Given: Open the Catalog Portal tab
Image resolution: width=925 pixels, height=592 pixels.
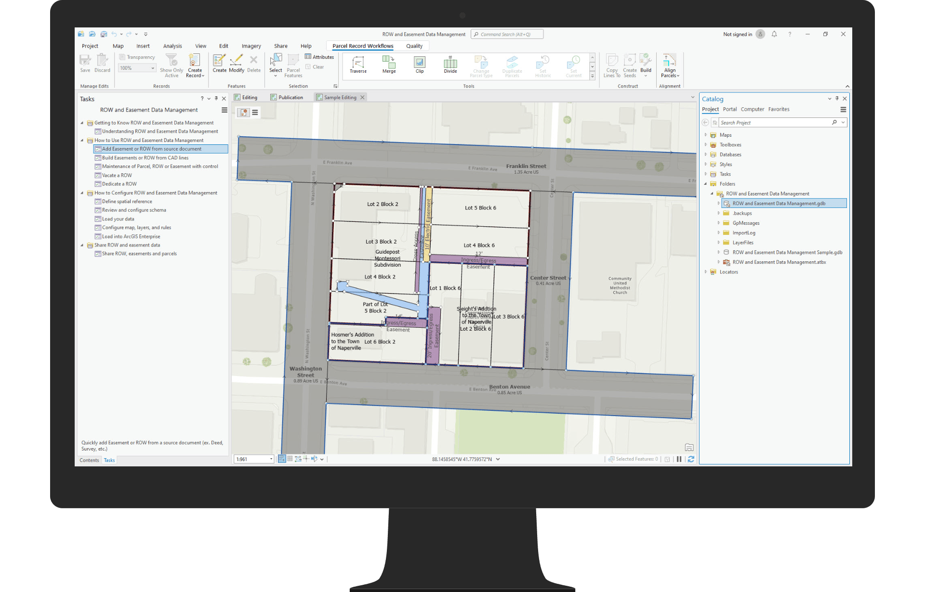Looking at the screenshot, I should coord(730,109).
